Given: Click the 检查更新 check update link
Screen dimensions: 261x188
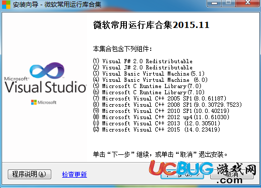Looking at the screenshot, I should [75, 175].
